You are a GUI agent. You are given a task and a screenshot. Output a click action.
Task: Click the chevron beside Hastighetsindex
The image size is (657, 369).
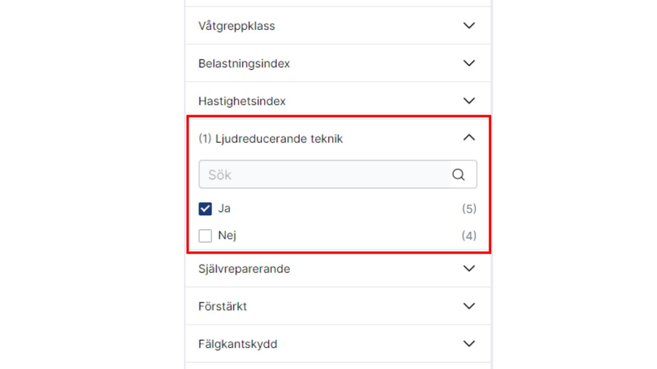pyautogui.click(x=469, y=100)
